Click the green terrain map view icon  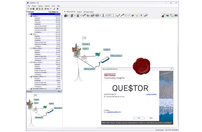pyautogui.click(x=167, y=16)
